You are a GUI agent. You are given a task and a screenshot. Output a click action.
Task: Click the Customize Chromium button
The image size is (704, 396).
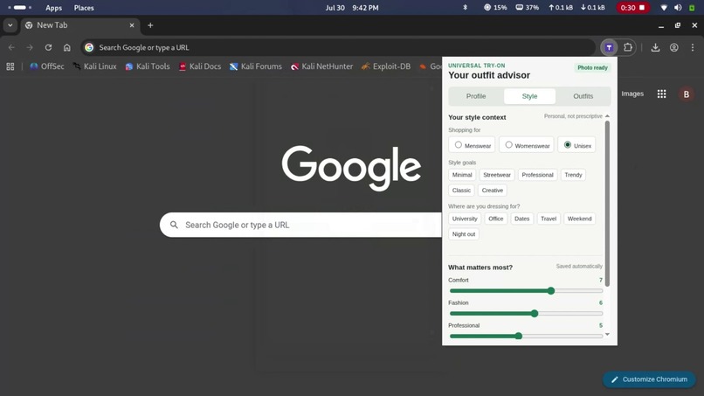point(649,379)
